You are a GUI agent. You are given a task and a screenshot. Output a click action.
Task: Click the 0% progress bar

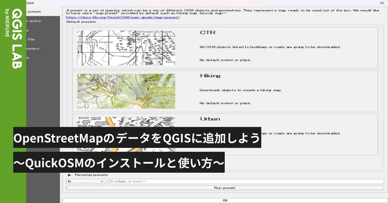click(x=224, y=200)
